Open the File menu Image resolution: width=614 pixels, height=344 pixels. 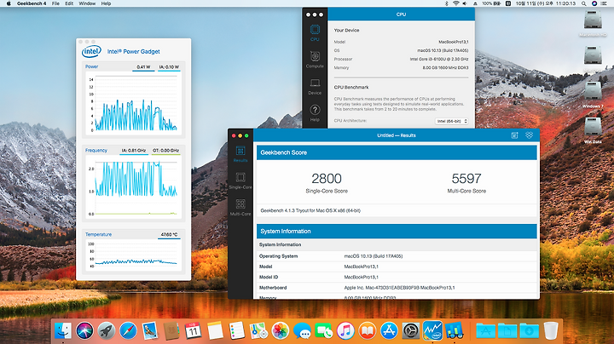click(55, 3)
